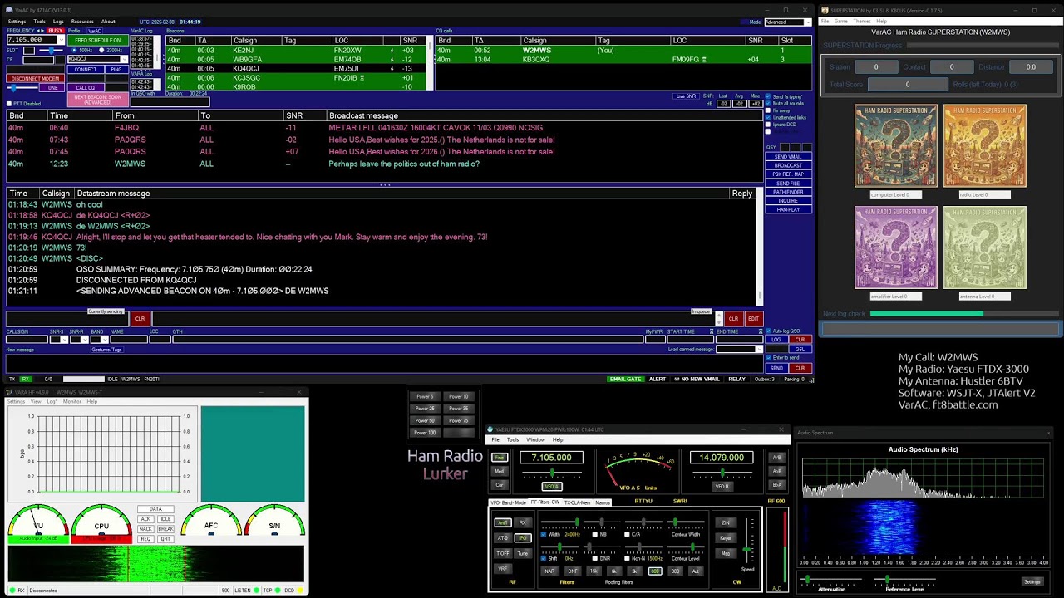This screenshot has height=598, width=1064.
Task: Open the PATH FINDER tool
Action: tap(788, 192)
